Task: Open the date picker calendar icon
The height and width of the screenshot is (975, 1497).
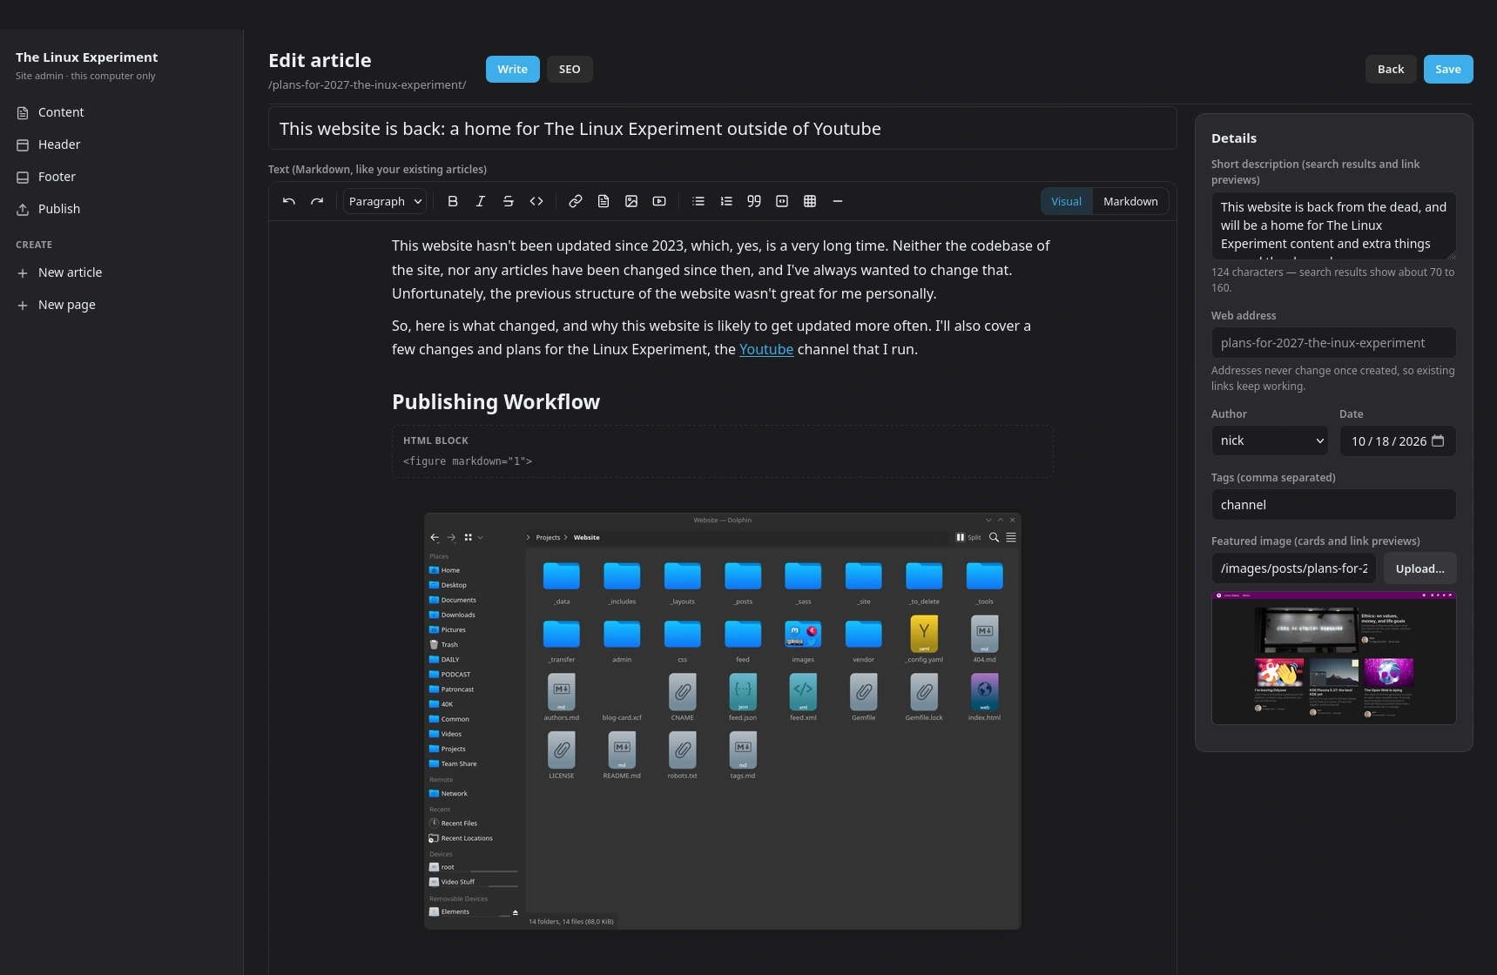Action: pyautogui.click(x=1438, y=440)
